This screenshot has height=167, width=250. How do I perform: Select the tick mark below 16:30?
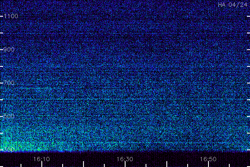[125, 164]
